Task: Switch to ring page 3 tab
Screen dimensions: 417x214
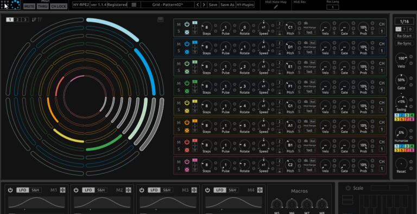Action: [25, 20]
